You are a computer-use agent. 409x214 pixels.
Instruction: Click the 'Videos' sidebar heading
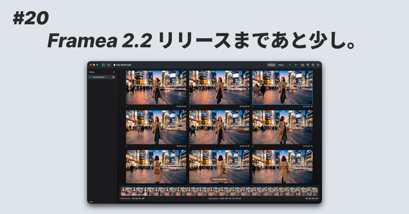point(92,72)
